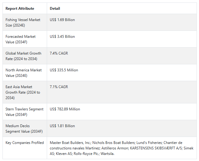Select North America Market Value cell
The width and height of the screenshot is (199, 161).
tap(23, 73)
